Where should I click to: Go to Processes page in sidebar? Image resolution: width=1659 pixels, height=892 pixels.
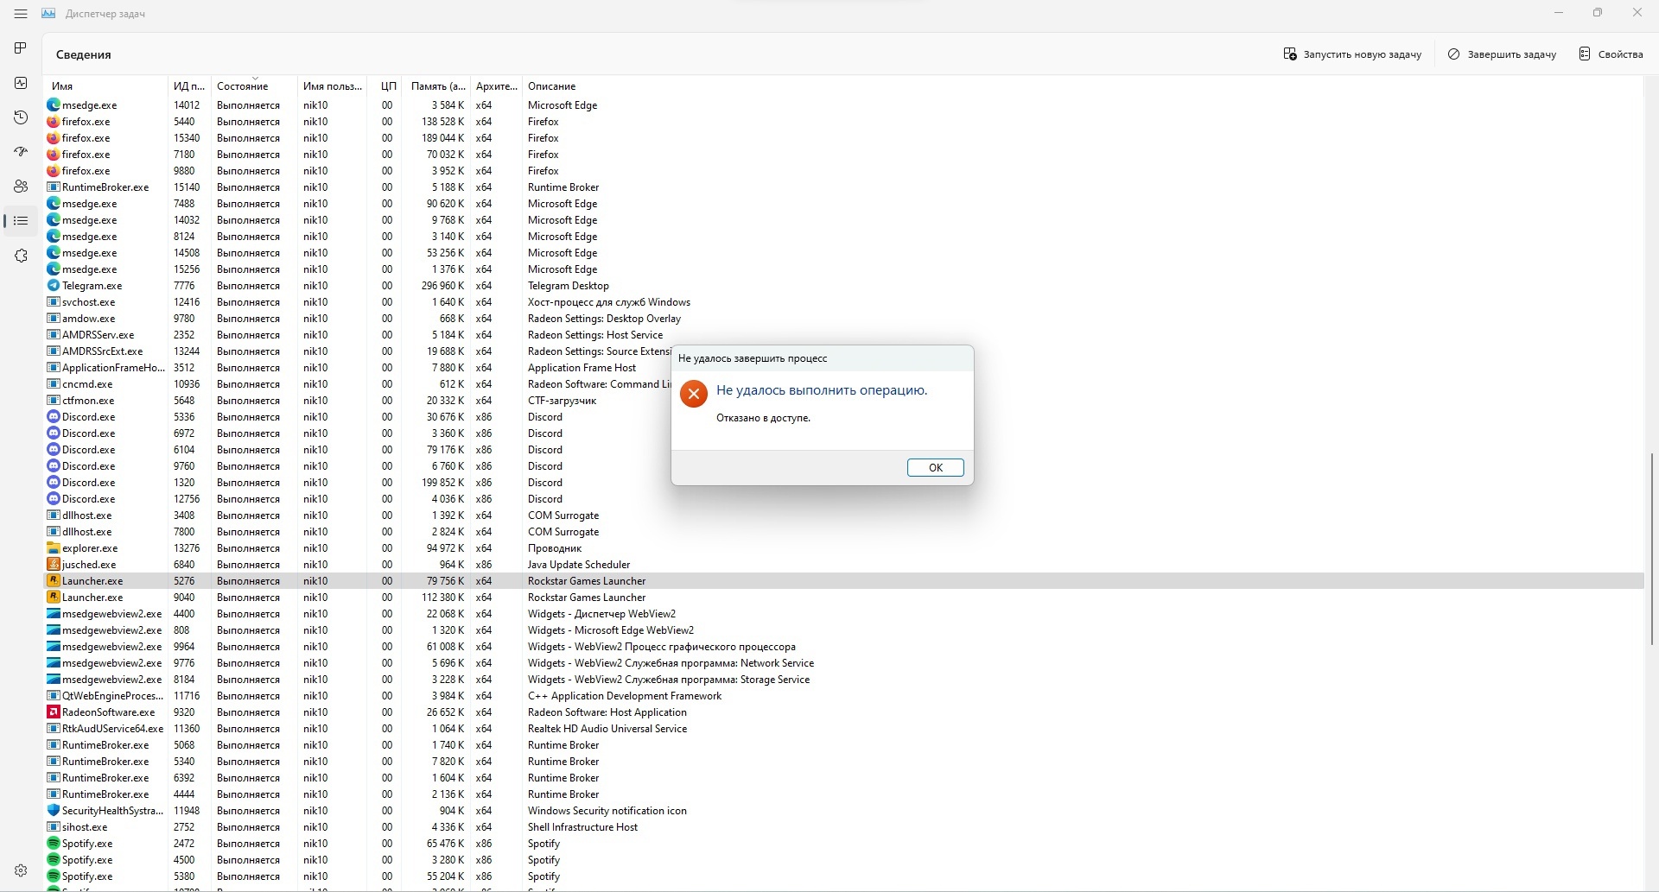pyautogui.click(x=21, y=48)
